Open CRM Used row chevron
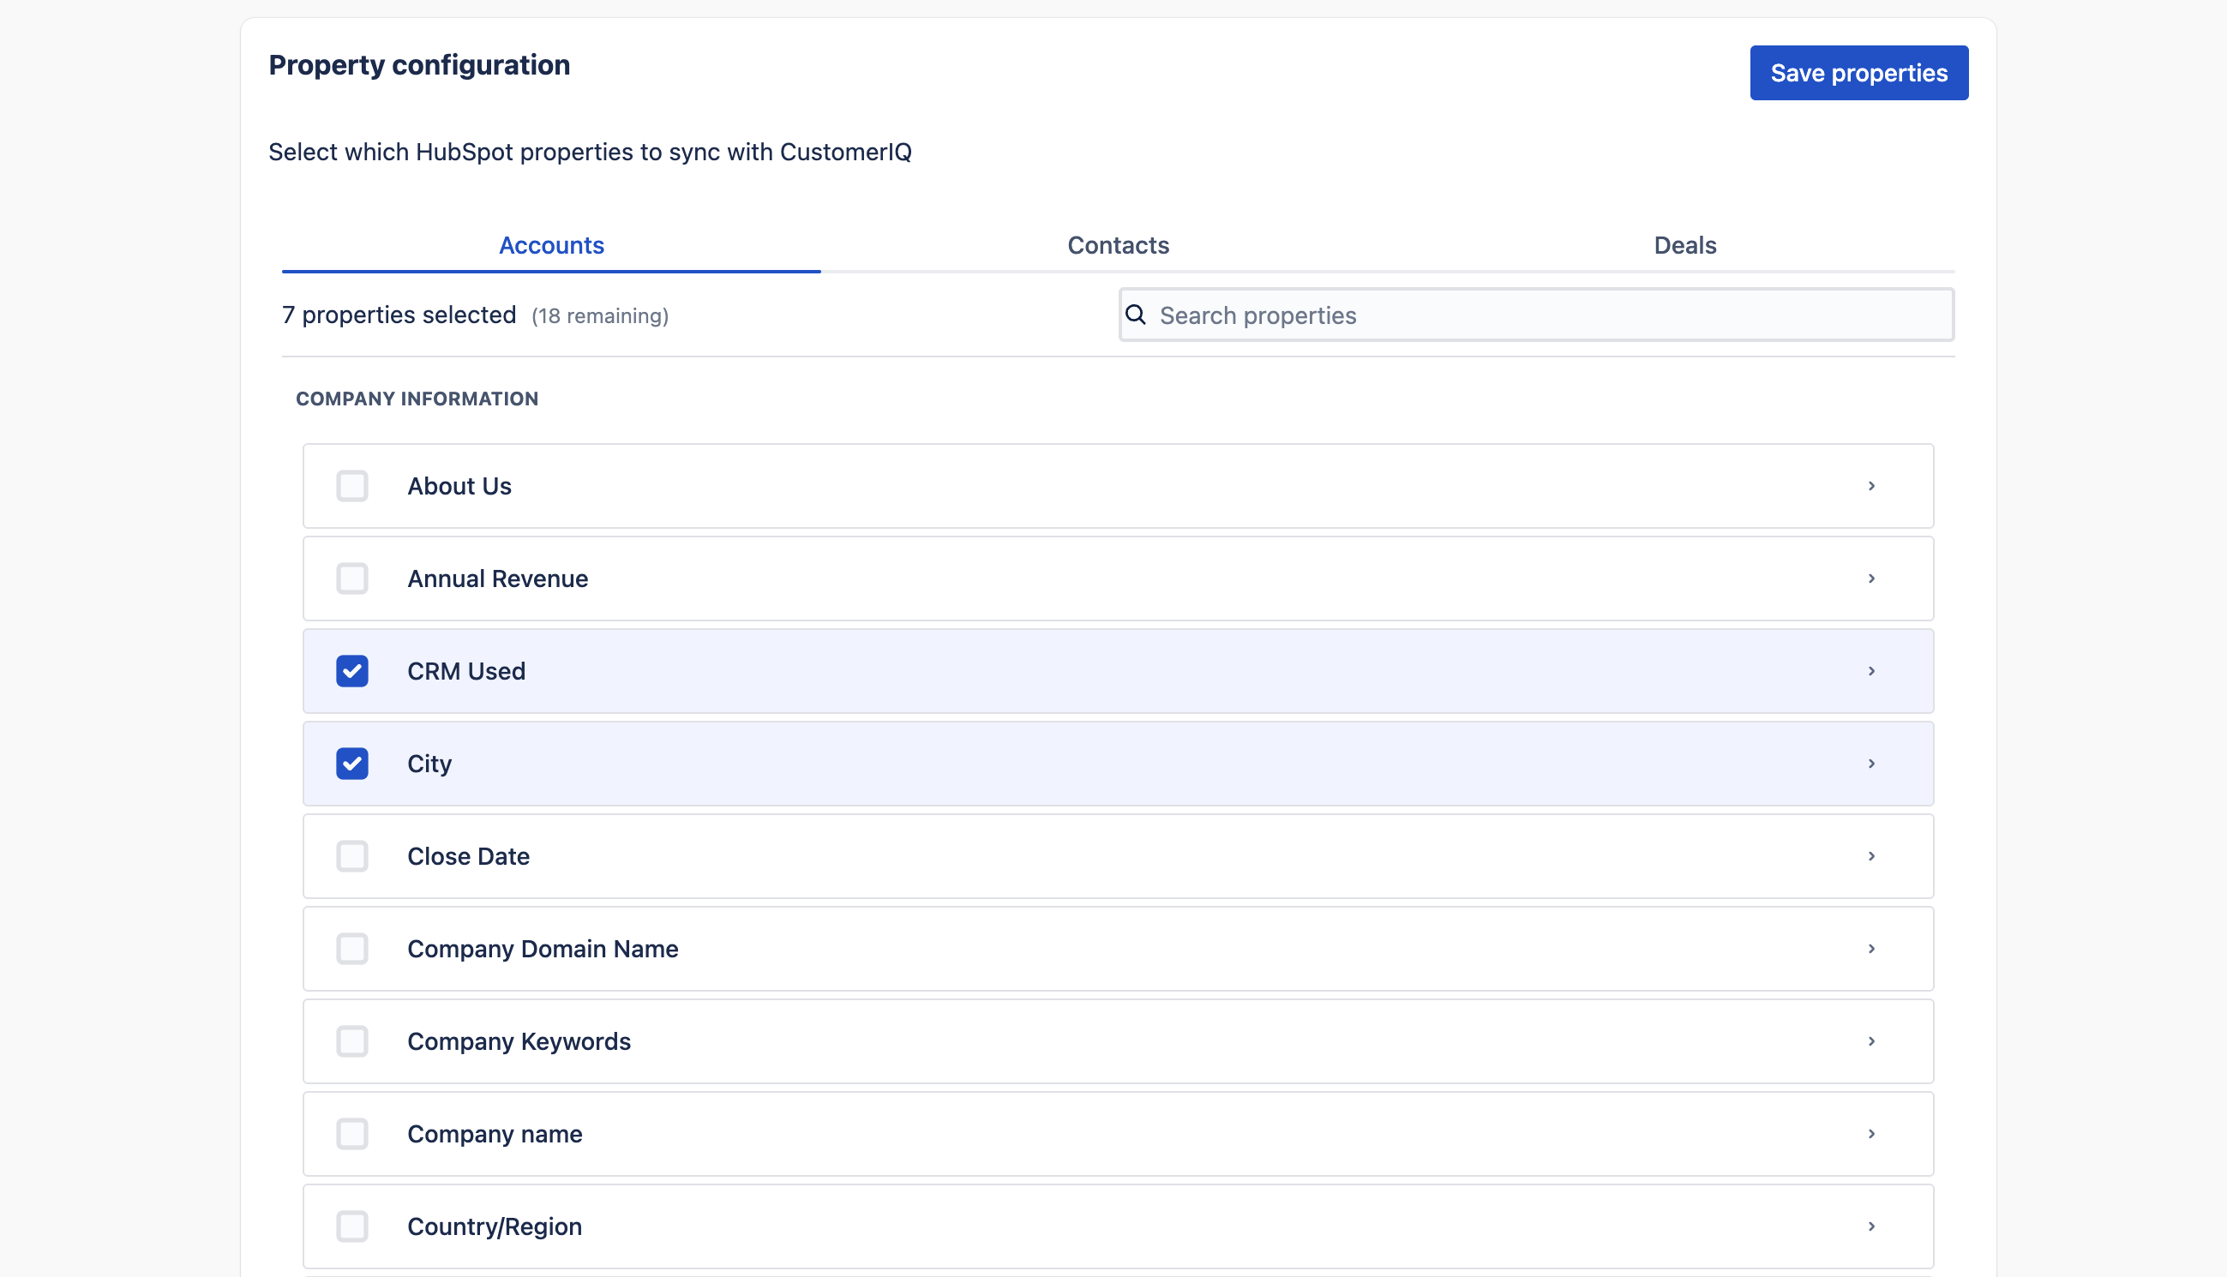Image resolution: width=2227 pixels, height=1277 pixels. tap(1871, 671)
